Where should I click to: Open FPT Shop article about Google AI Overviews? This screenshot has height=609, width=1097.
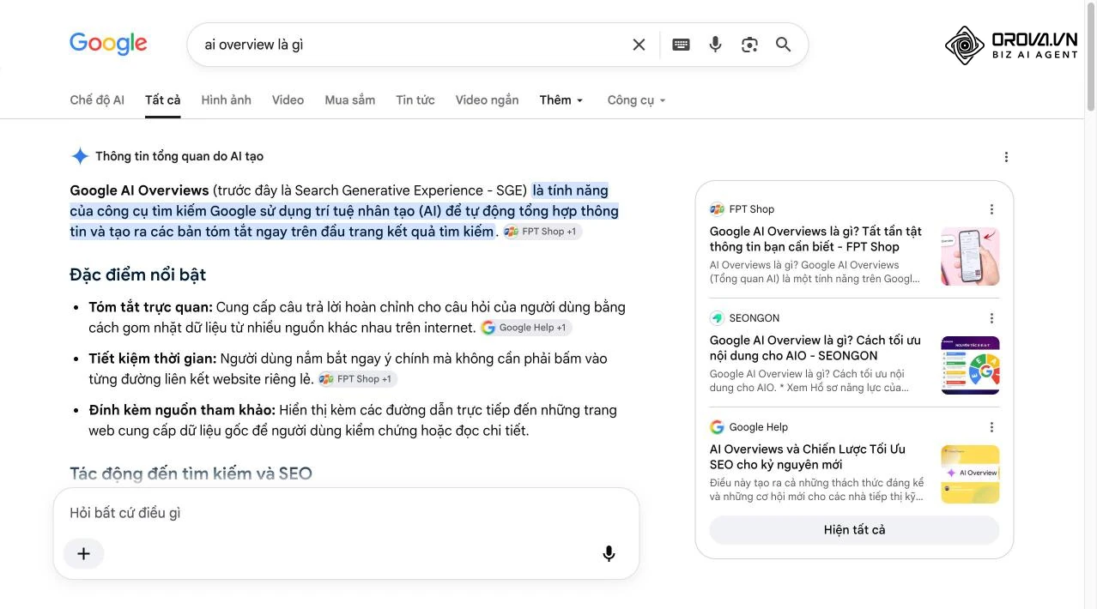[815, 238]
